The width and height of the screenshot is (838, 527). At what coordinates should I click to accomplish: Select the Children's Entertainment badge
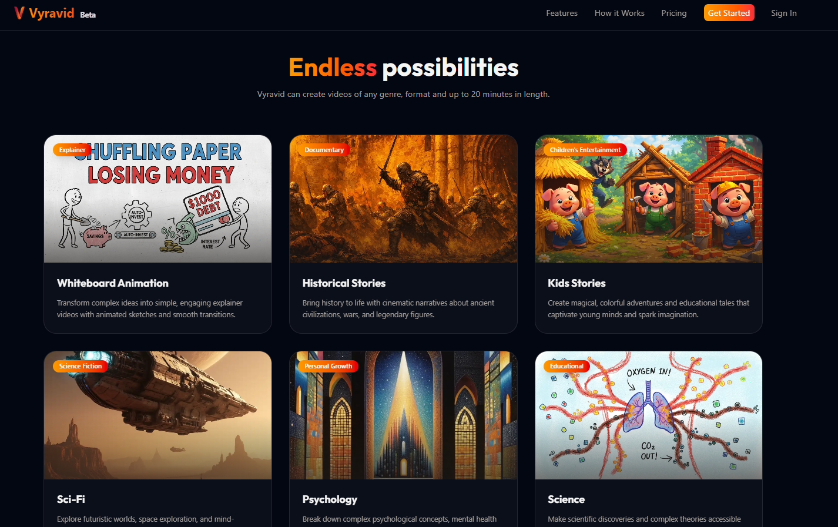(585, 150)
